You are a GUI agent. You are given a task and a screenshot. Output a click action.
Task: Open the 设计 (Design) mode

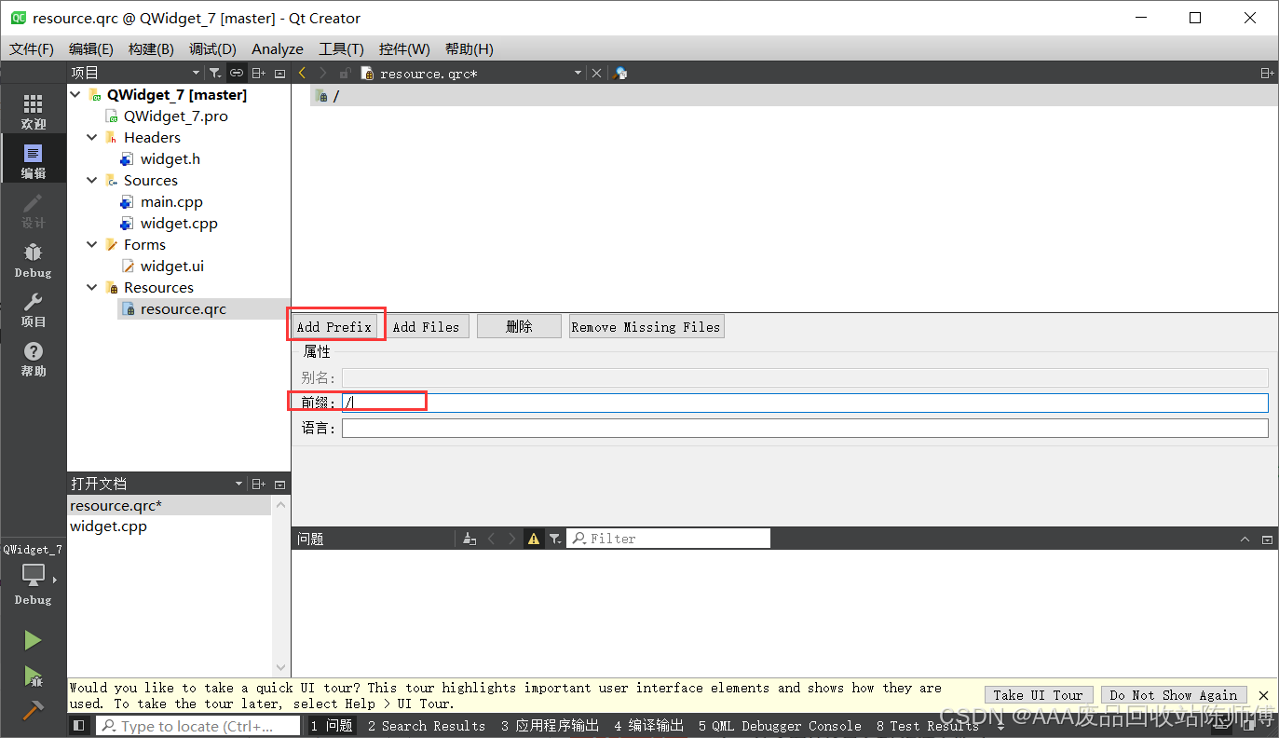pyautogui.click(x=33, y=210)
